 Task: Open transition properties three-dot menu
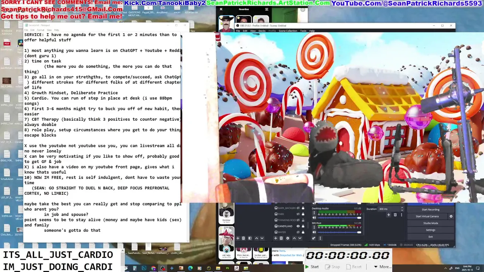[402, 215]
